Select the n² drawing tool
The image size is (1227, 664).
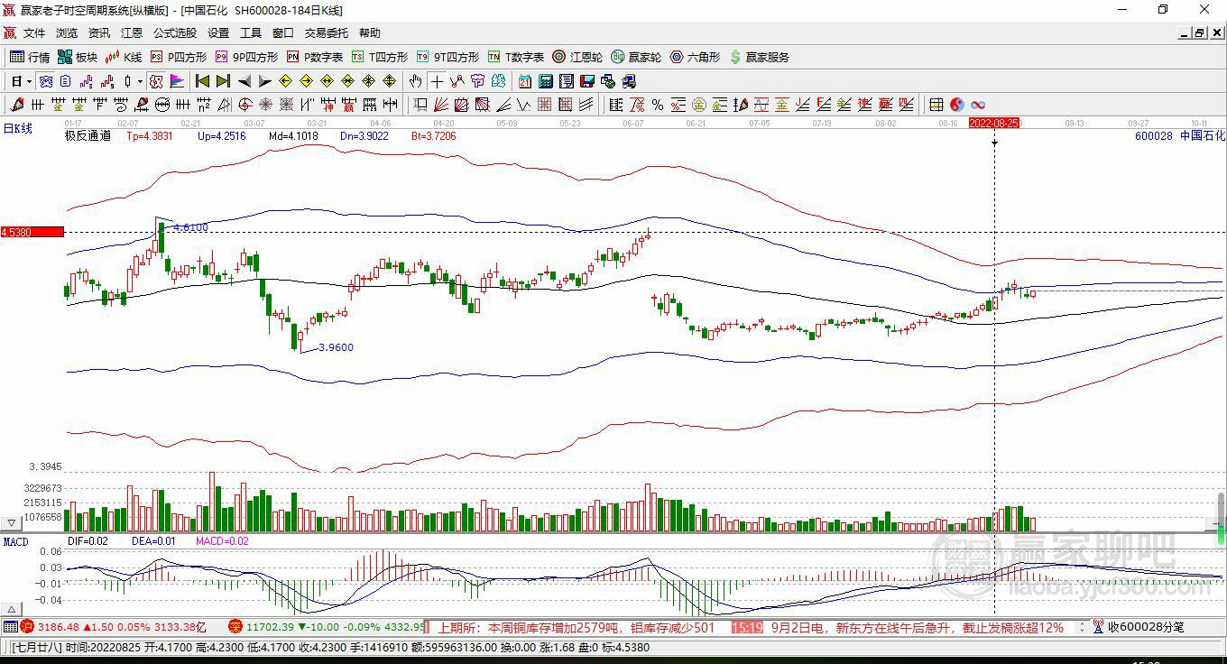(x=203, y=105)
